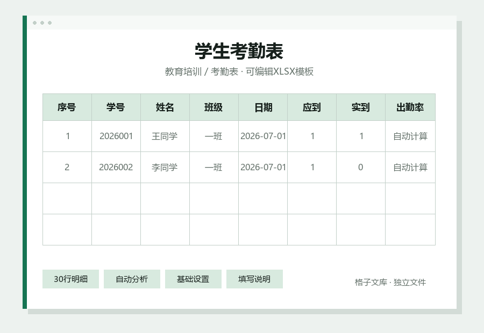Click the 格子文库 · 独立文件 footer text
Screen dimensions: 484x333
390,283
